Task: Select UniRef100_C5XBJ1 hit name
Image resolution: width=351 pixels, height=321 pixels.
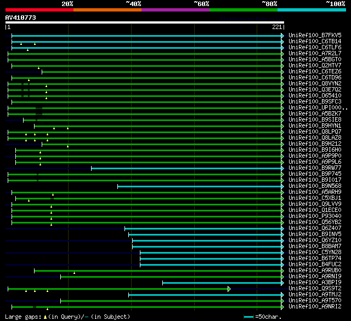Action: pos(315,198)
